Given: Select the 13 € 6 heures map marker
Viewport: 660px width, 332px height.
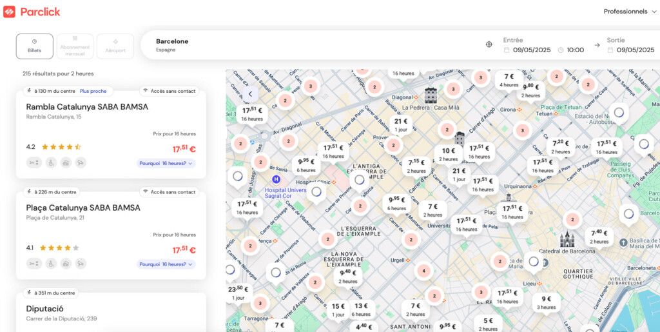Looking at the screenshot, I should coord(361,309).
